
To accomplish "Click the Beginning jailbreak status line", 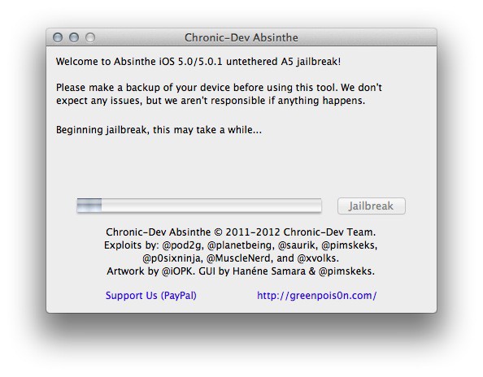I will (x=159, y=130).
